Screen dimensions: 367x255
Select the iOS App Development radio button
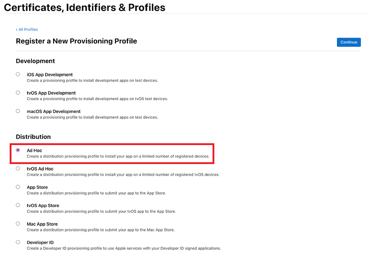18,74
